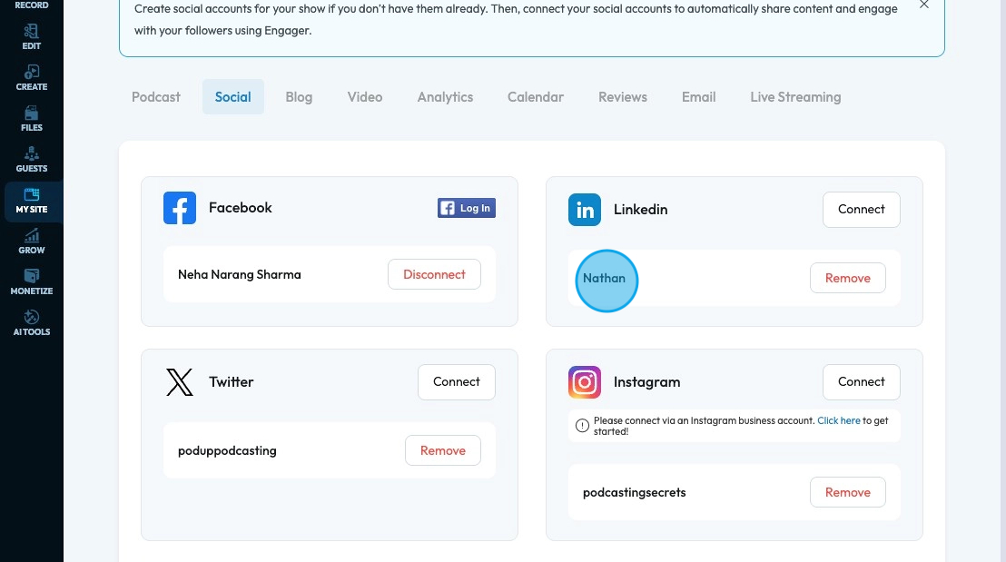Open the Monetize section in sidebar
Screen dimensions: 1006x562
point(32,282)
